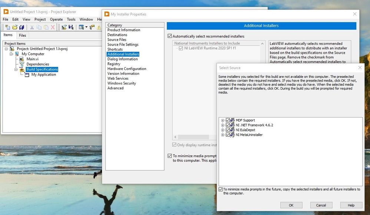Image resolution: width=370 pixels, height=215 pixels.
Task: Open the Operate menu
Action: point(56,19)
